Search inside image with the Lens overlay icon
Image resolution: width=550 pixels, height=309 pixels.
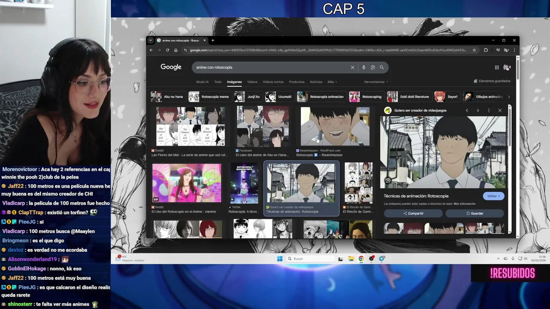[x=388, y=181]
